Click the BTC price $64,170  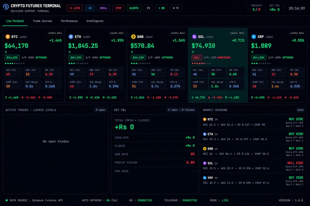(17, 46)
